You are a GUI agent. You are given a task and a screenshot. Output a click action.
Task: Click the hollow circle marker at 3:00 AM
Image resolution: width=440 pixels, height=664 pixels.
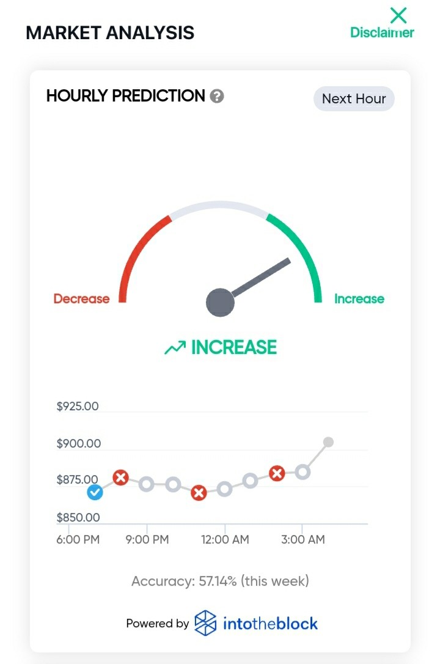coord(302,471)
